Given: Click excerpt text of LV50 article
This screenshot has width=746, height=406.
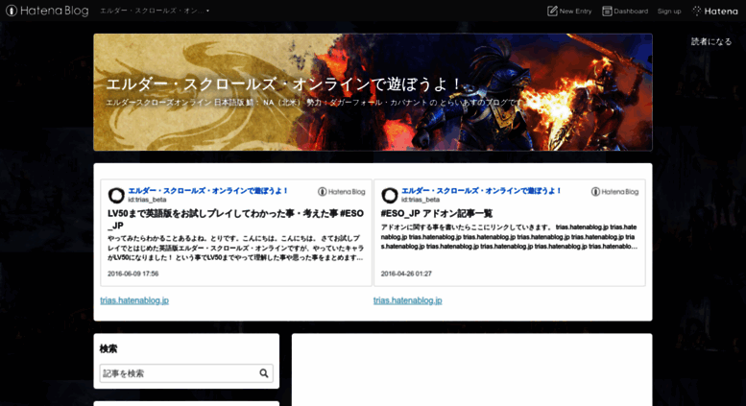Looking at the screenshot, I should (x=235, y=248).
